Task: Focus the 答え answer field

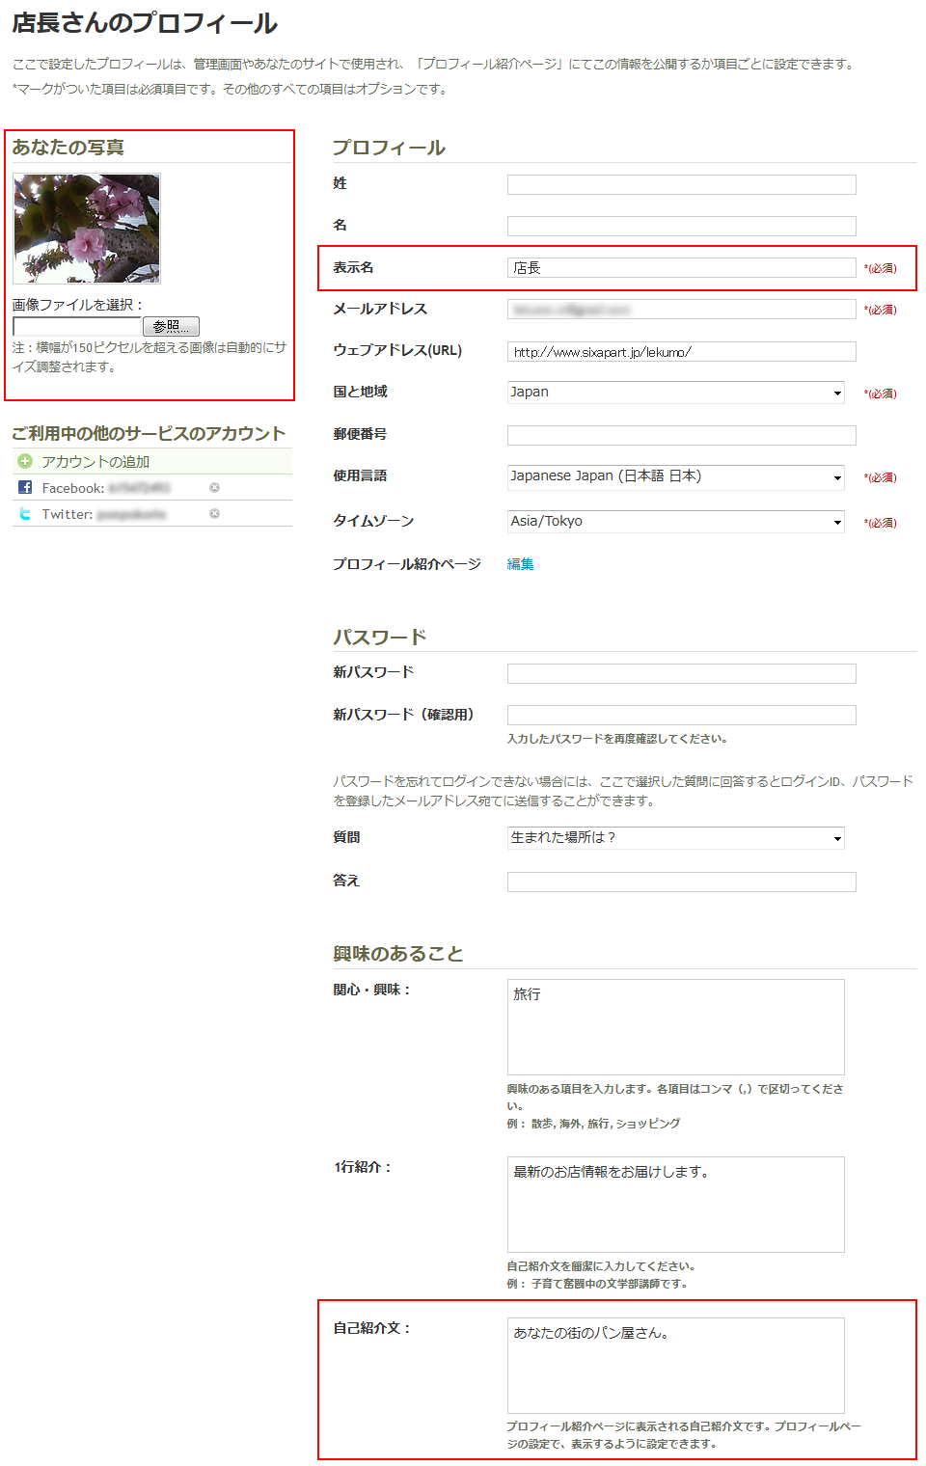Action: tap(682, 882)
